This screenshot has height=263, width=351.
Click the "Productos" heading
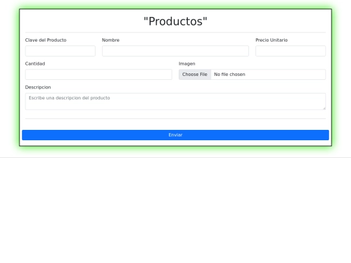tap(175, 21)
